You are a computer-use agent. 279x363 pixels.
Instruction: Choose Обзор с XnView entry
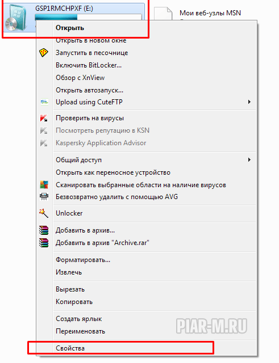click(x=80, y=78)
